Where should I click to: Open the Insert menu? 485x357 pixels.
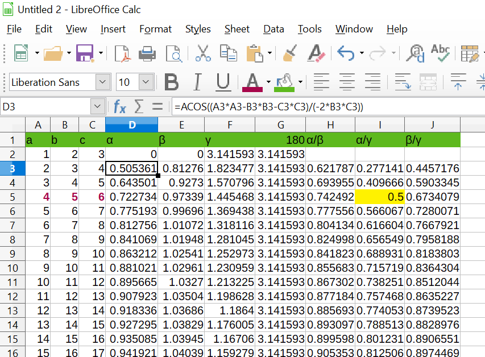(x=113, y=29)
